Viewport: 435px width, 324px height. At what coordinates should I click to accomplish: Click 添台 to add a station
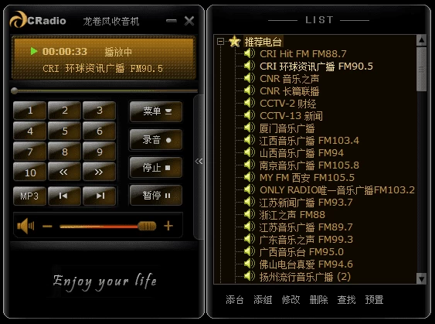(235, 300)
